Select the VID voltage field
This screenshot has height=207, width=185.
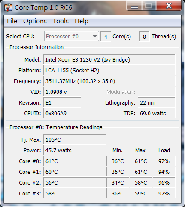point(62,92)
